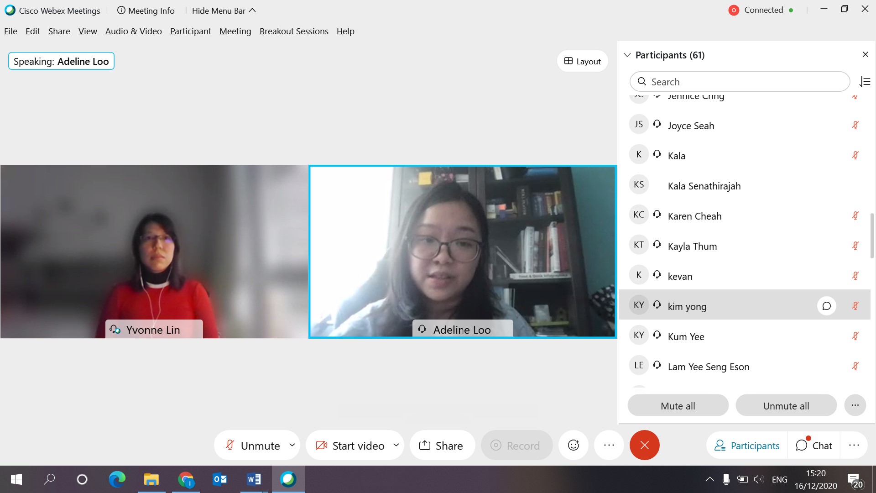The width and height of the screenshot is (876, 493).
Task: Open File Explorer from the taskbar
Action: [x=151, y=479]
